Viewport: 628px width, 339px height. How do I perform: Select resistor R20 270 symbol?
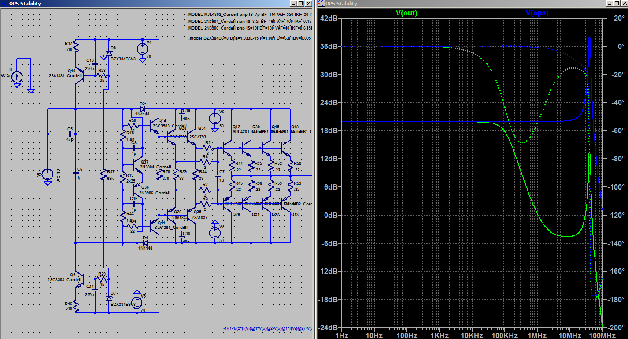tap(159, 175)
